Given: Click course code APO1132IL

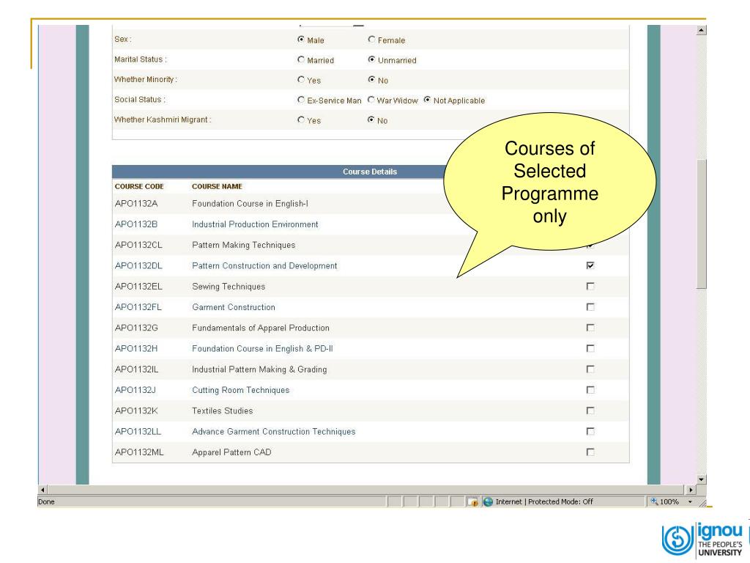Looking at the screenshot, I should point(136,369).
